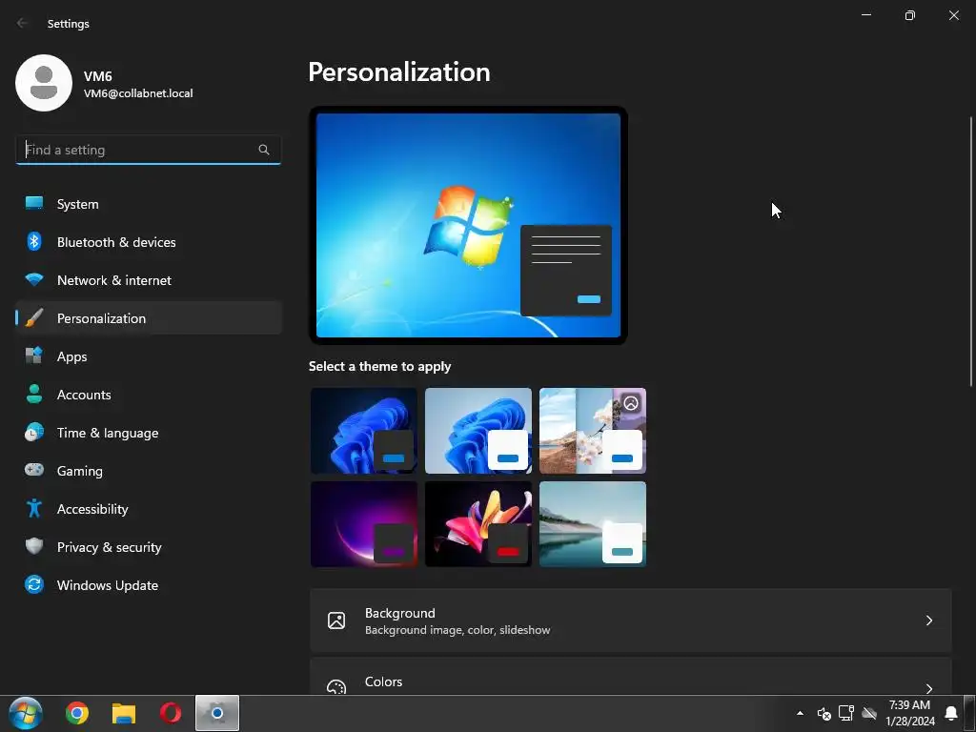
Task: Open Accessibility settings
Action: [149, 509]
